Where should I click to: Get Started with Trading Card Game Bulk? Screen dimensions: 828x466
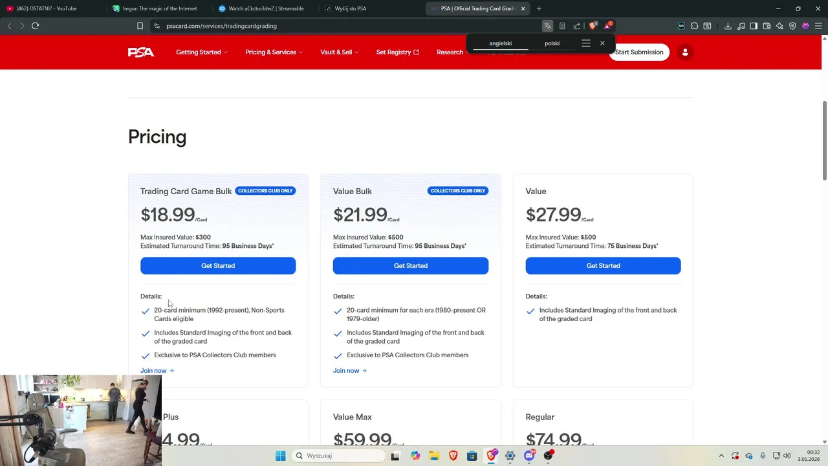(x=218, y=266)
